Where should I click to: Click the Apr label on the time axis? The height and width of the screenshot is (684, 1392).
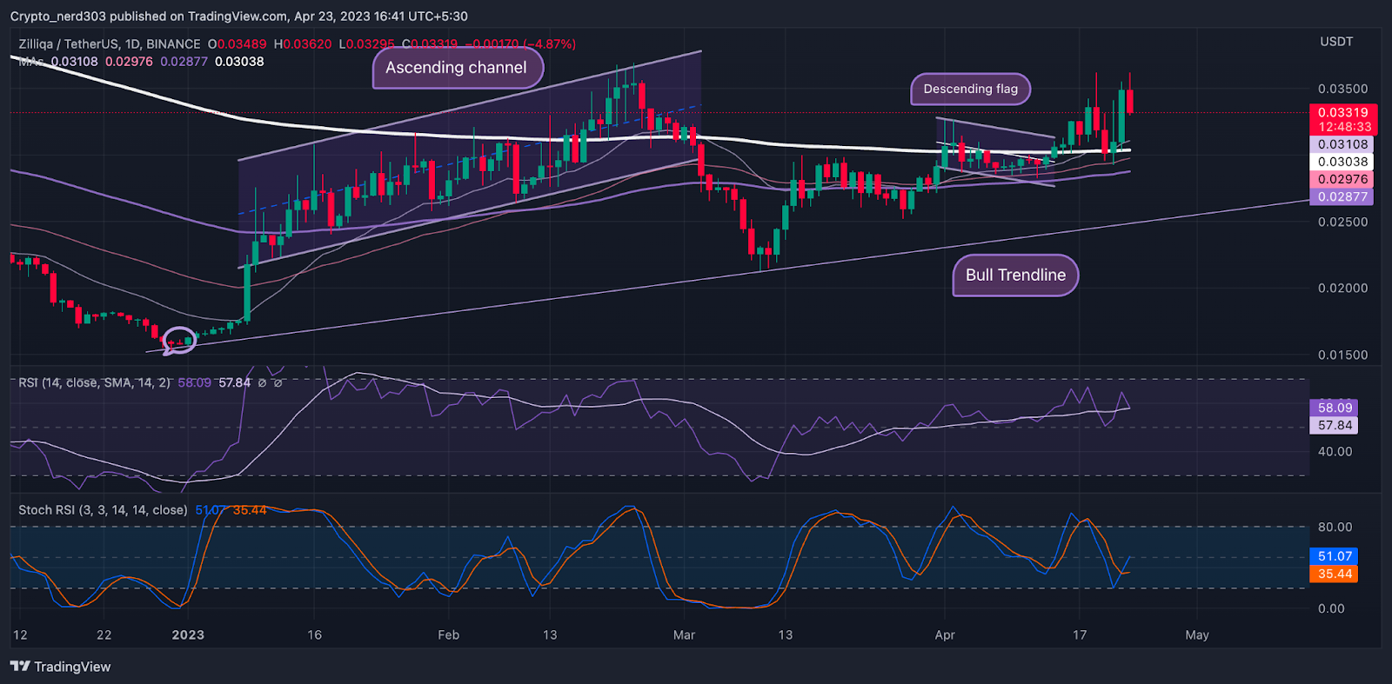pyautogui.click(x=945, y=634)
